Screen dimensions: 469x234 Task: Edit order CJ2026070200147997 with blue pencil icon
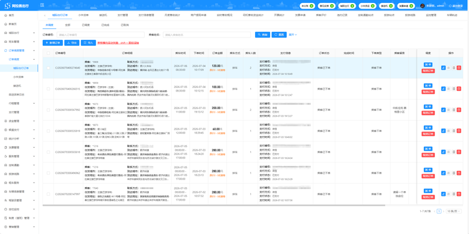pyautogui.click(x=443, y=194)
